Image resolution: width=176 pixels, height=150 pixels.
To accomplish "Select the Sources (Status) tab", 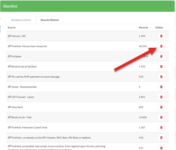I will click(50, 20).
